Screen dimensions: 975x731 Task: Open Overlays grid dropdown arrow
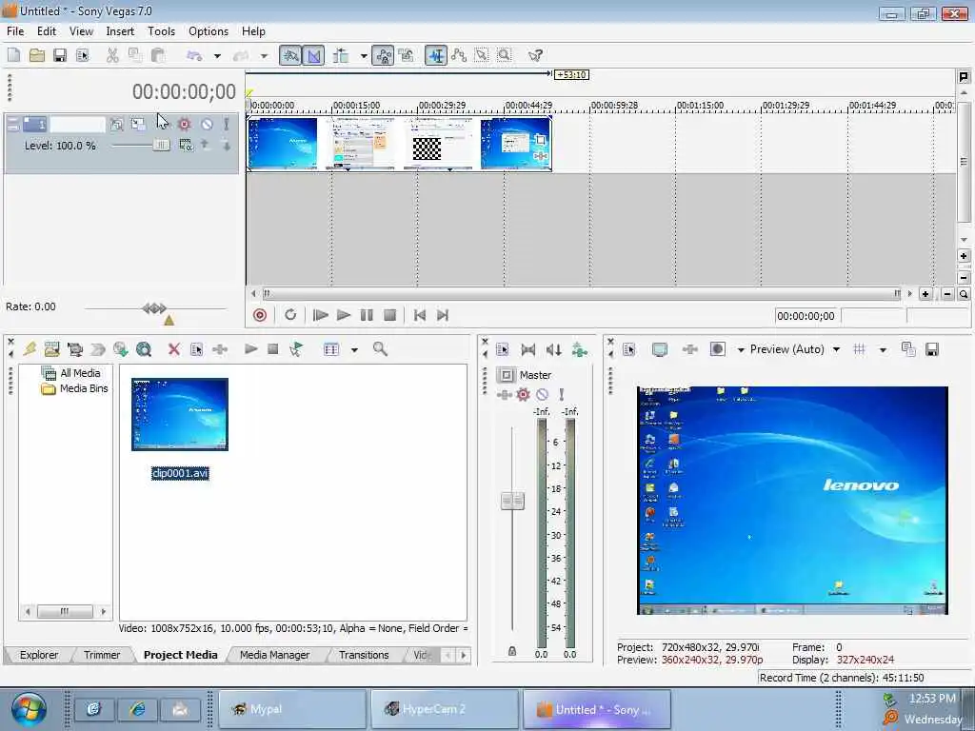883,350
